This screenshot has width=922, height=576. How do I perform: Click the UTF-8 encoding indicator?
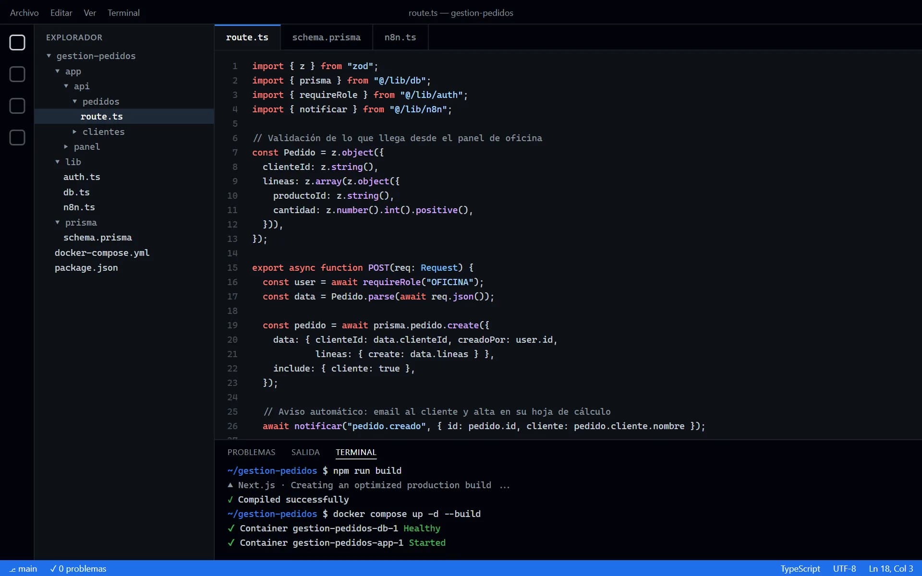pos(844,568)
